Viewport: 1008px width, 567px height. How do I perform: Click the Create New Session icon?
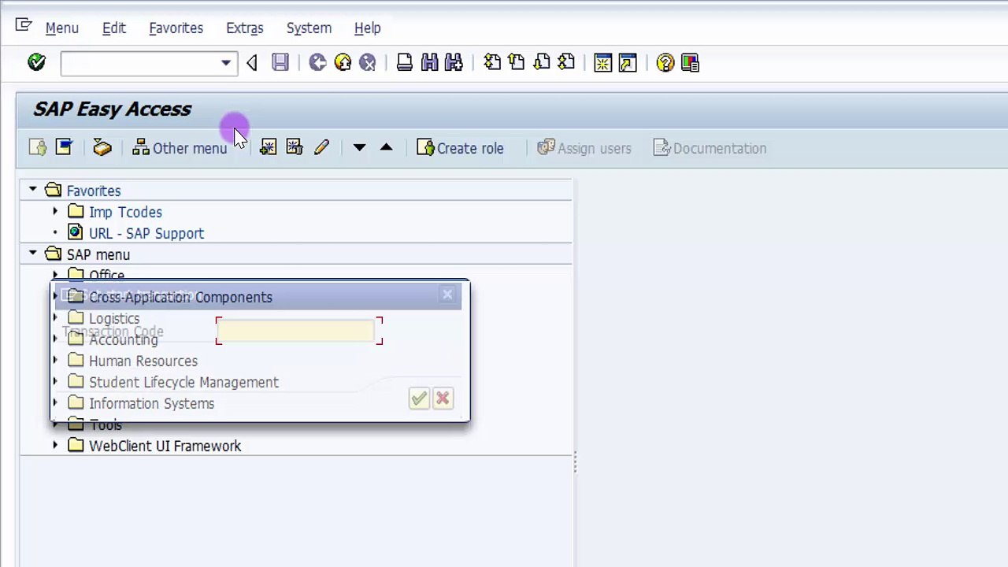pos(603,62)
